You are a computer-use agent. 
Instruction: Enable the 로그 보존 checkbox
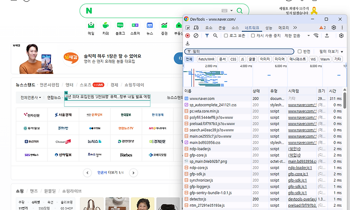tap(226, 36)
